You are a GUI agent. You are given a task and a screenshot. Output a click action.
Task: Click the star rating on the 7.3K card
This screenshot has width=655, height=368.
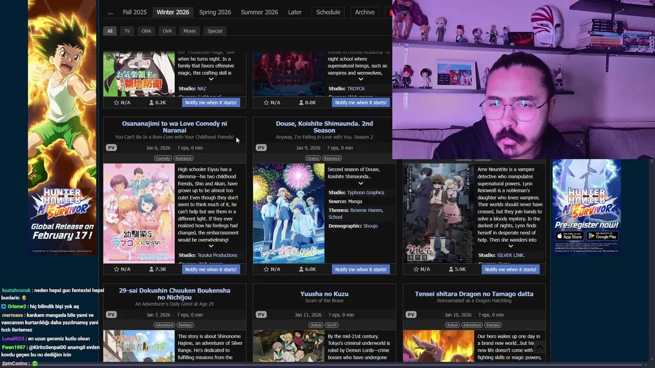coord(122,269)
